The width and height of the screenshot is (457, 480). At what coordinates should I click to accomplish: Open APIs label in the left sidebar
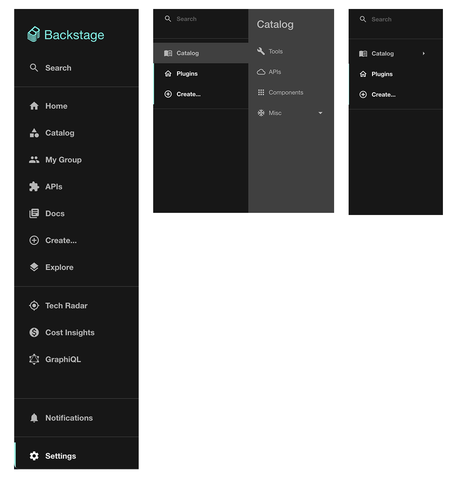pos(53,186)
